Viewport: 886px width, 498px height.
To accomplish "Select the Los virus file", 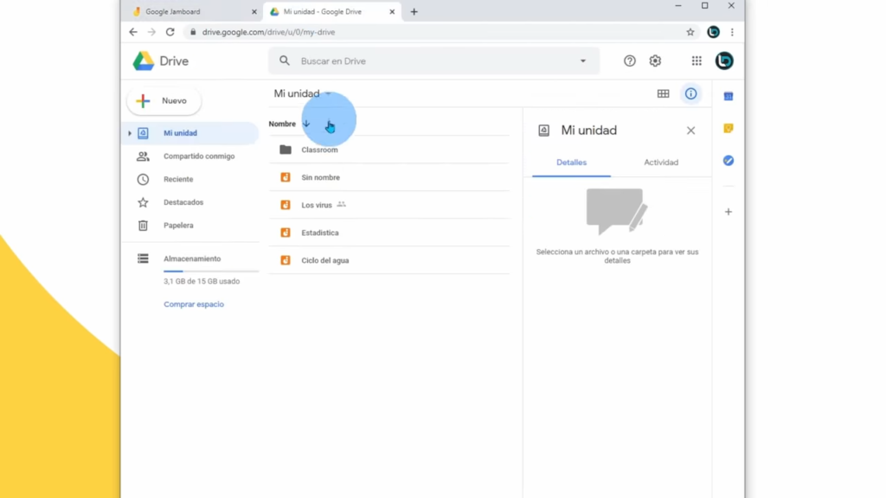I will pos(388,205).
